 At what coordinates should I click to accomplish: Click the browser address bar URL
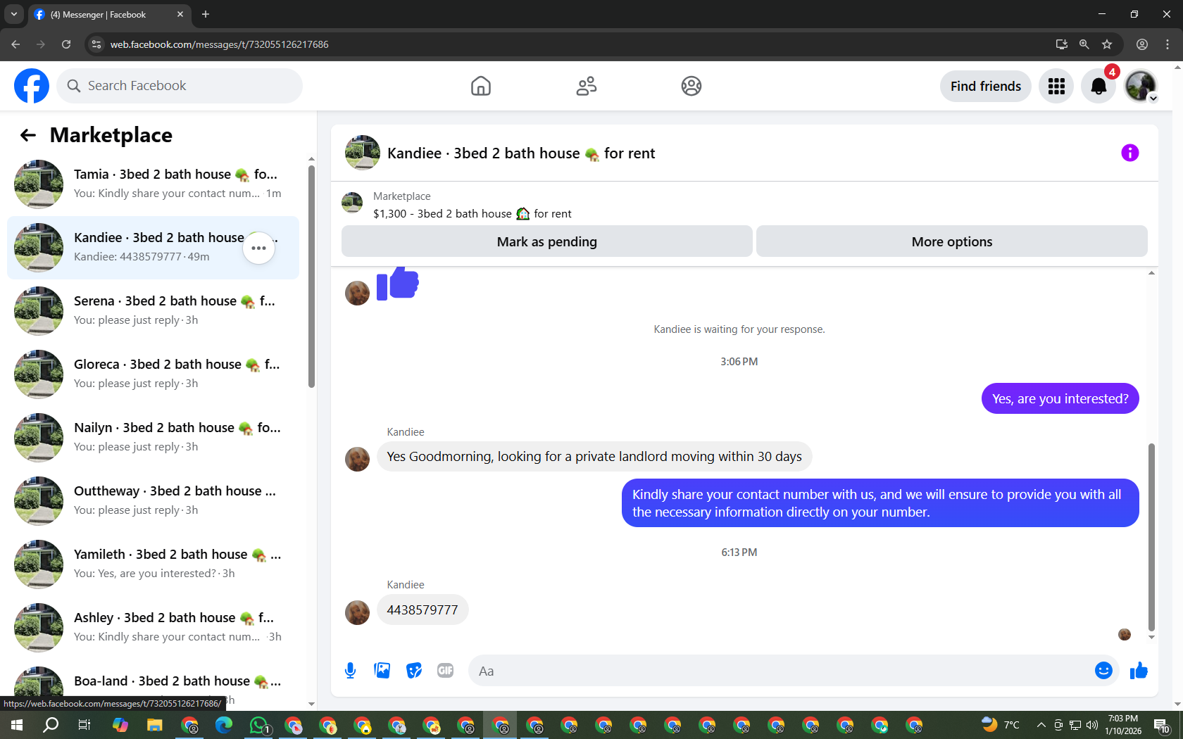[x=219, y=44]
